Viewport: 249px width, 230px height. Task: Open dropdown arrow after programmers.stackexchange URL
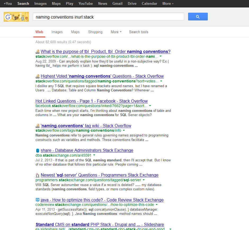point(144,180)
